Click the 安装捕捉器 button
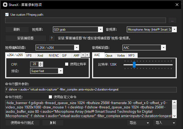Screen dimensions: 183x129 click(x=26, y=38)
